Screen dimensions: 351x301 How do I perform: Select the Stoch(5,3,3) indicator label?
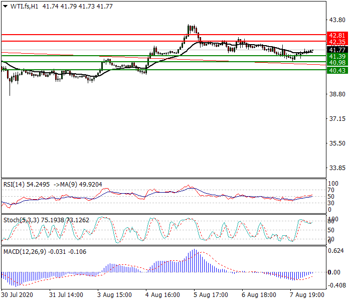coord(21,220)
